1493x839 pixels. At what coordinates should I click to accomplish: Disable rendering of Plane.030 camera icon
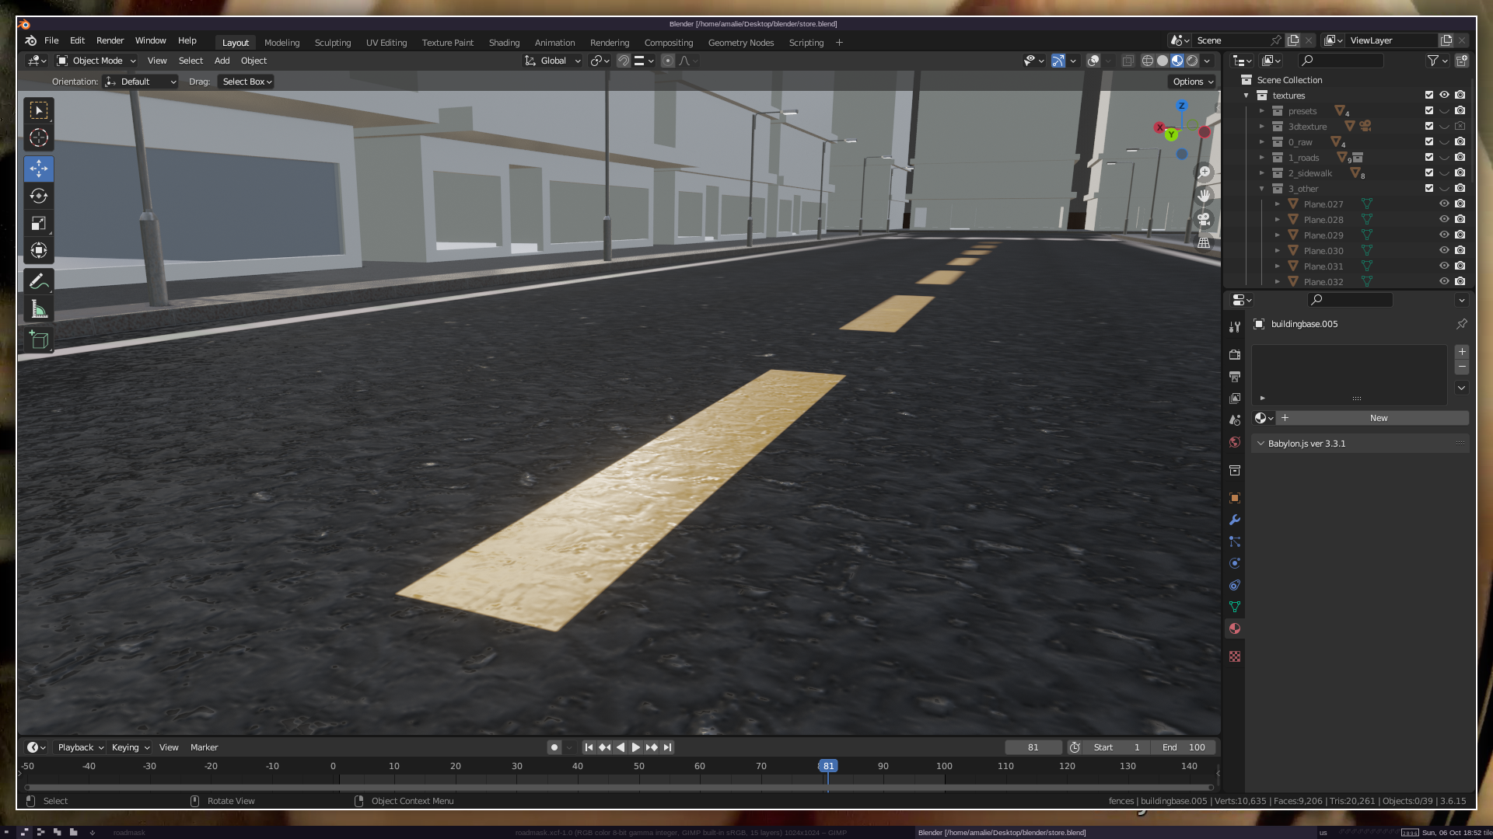pos(1460,251)
